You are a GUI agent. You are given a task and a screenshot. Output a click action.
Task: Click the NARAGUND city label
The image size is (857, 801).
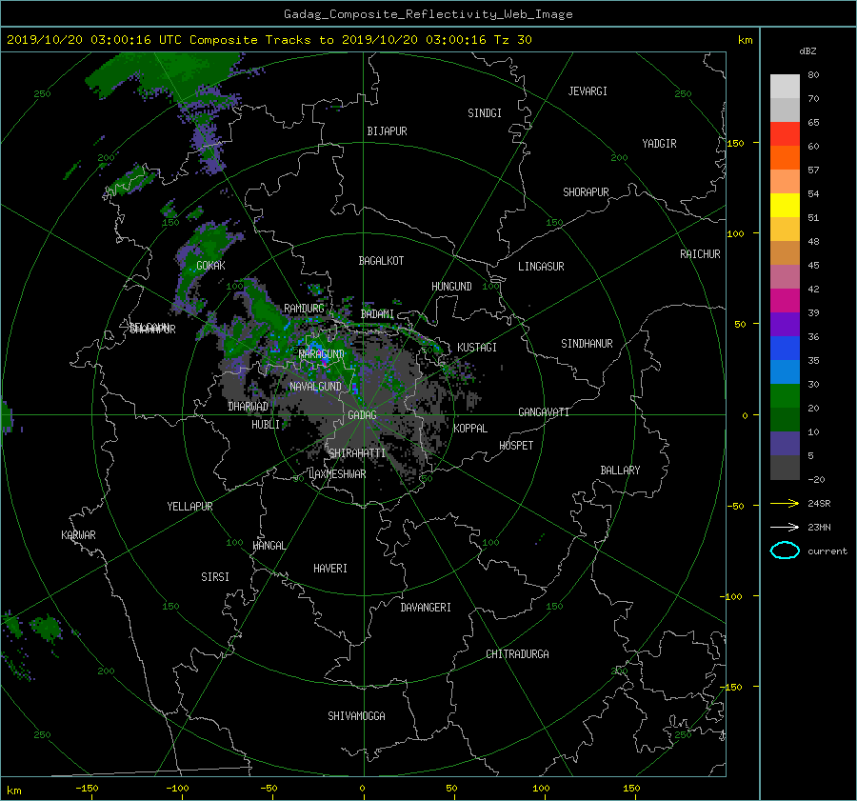(322, 354)
